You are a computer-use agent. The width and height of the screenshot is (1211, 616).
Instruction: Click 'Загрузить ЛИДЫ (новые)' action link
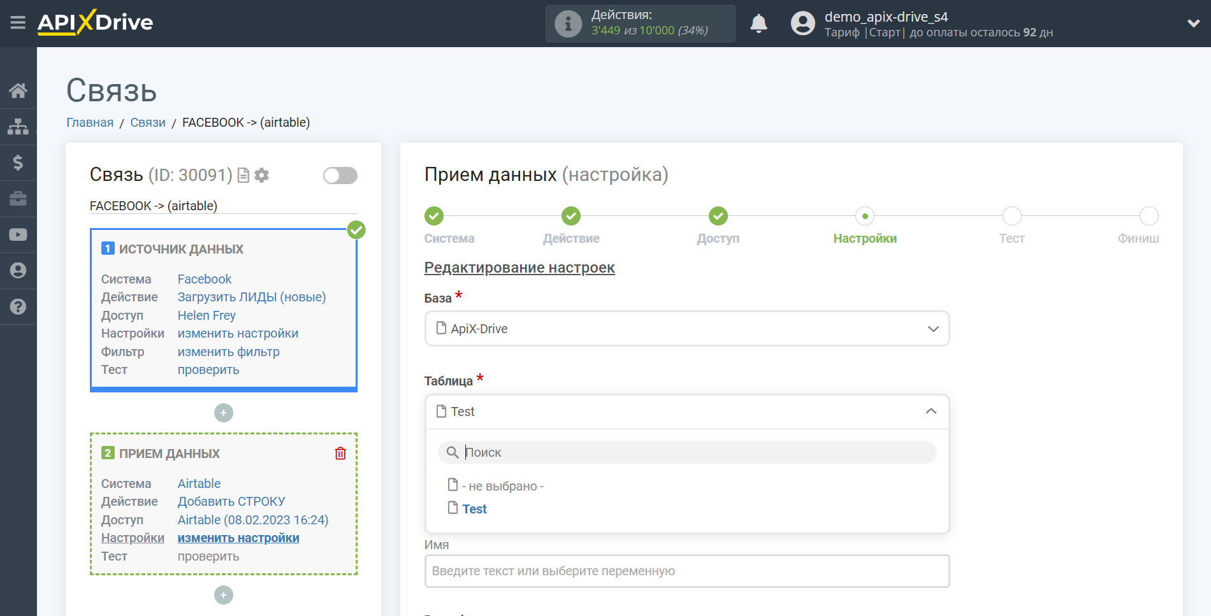click(252, 297)
